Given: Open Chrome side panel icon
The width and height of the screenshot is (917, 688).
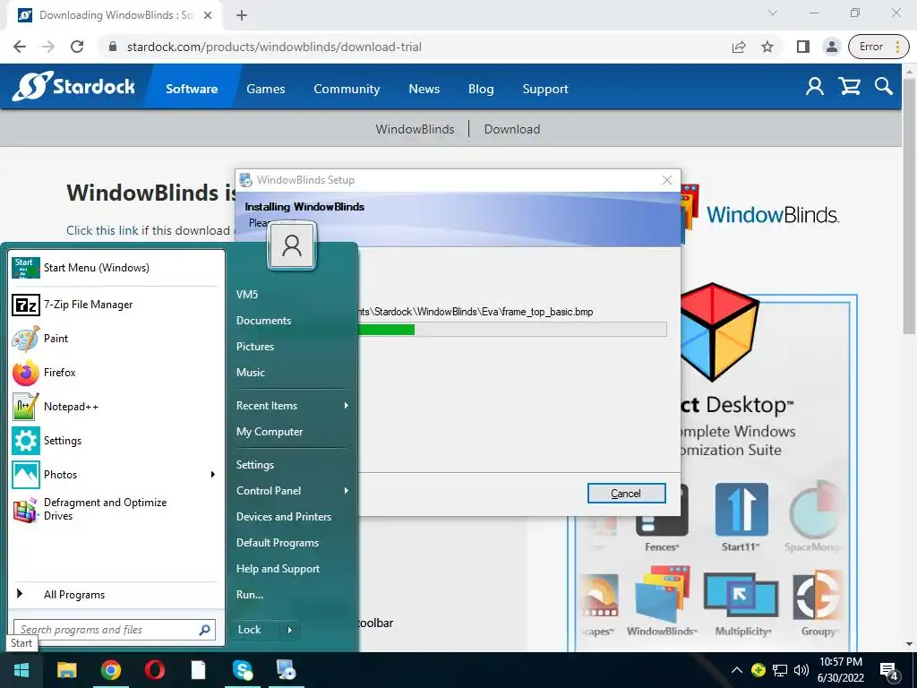Looking at the screenshot, I should pyautogui.click(x=803, y=47).
